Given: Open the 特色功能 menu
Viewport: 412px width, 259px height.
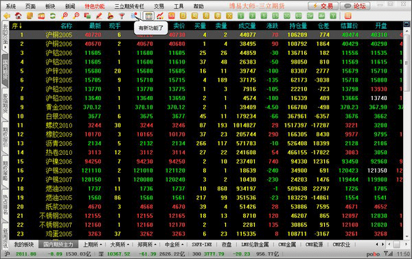Looking at the screenshot, I should (x=94, y=6).
